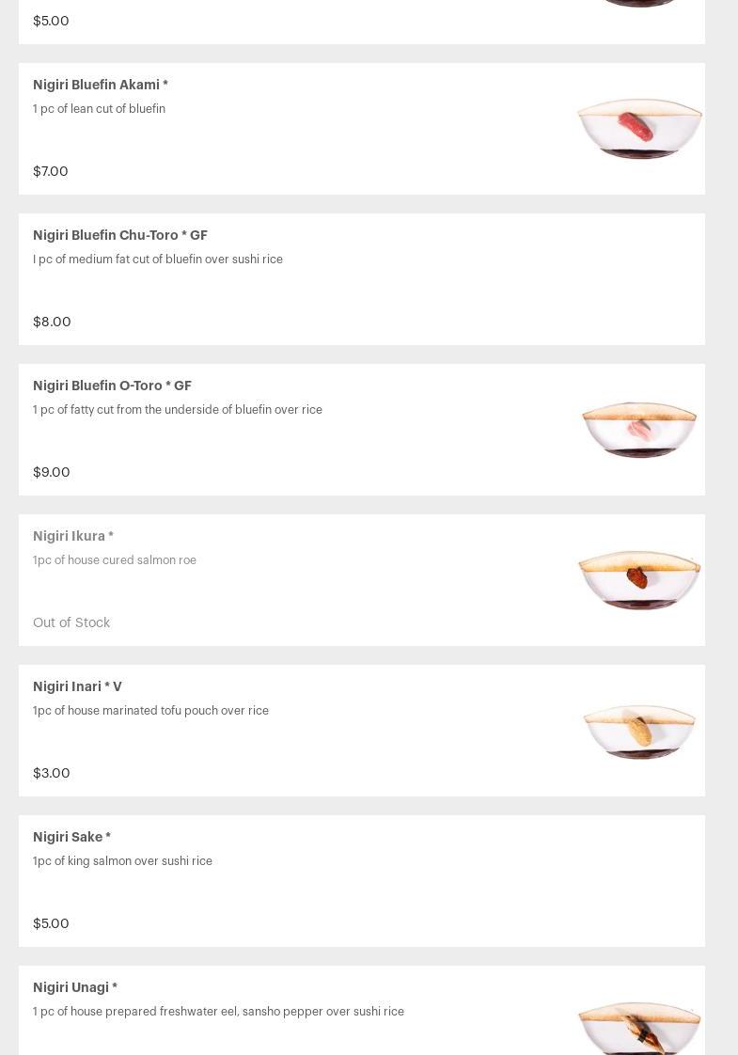Open the Nigiri Unagi item title
Viewport: 738px width, 1055px height.
(x=75, y=987)
